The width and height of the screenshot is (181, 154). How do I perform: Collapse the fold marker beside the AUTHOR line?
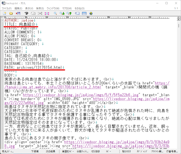tap(2, 20)
